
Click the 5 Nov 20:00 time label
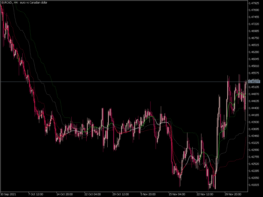point(148,194)
